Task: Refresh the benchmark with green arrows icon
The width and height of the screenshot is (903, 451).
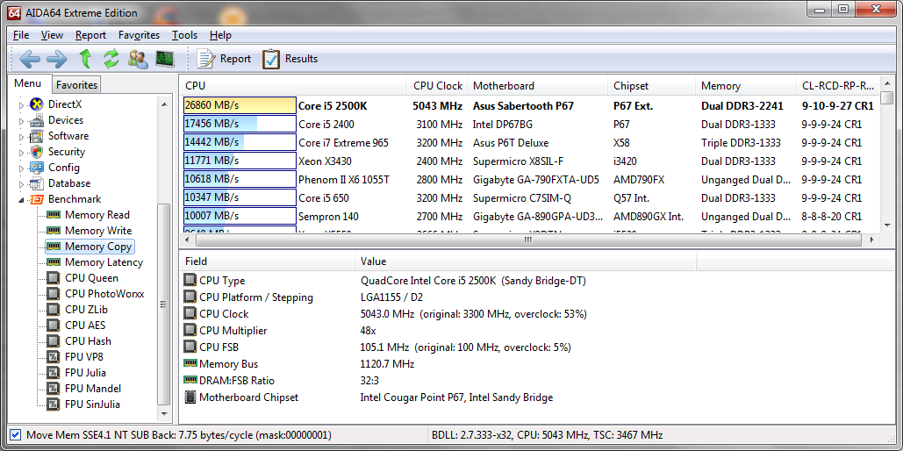Action: tap(111, 59)
